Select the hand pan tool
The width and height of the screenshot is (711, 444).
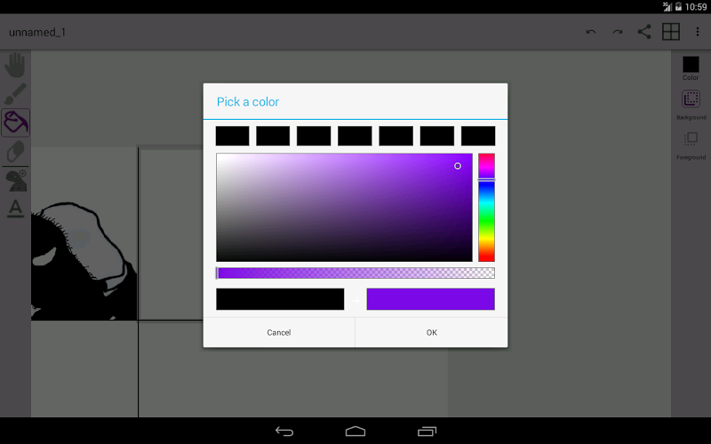click(x=15, y=65)
